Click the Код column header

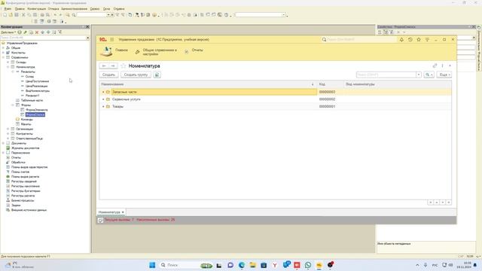[x=331, y=84]
